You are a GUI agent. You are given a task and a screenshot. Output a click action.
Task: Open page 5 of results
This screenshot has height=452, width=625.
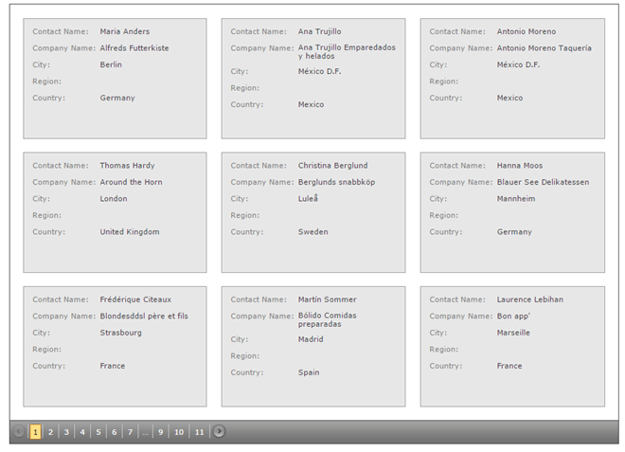98,432
